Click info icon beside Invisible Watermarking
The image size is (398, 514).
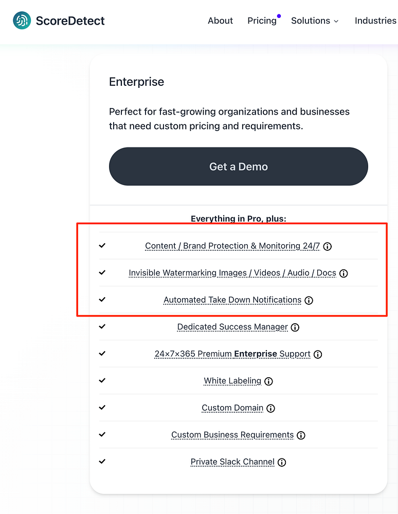pos(344,273)
